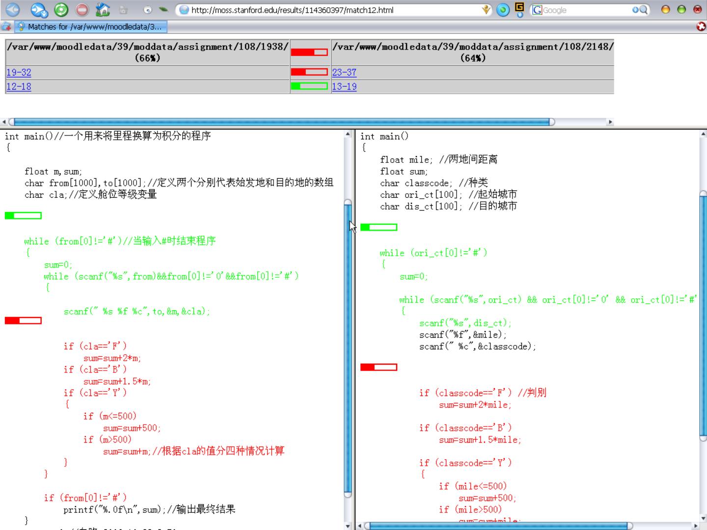
Task: Open new tab using tab bar icon
Action: coord(6,26)
